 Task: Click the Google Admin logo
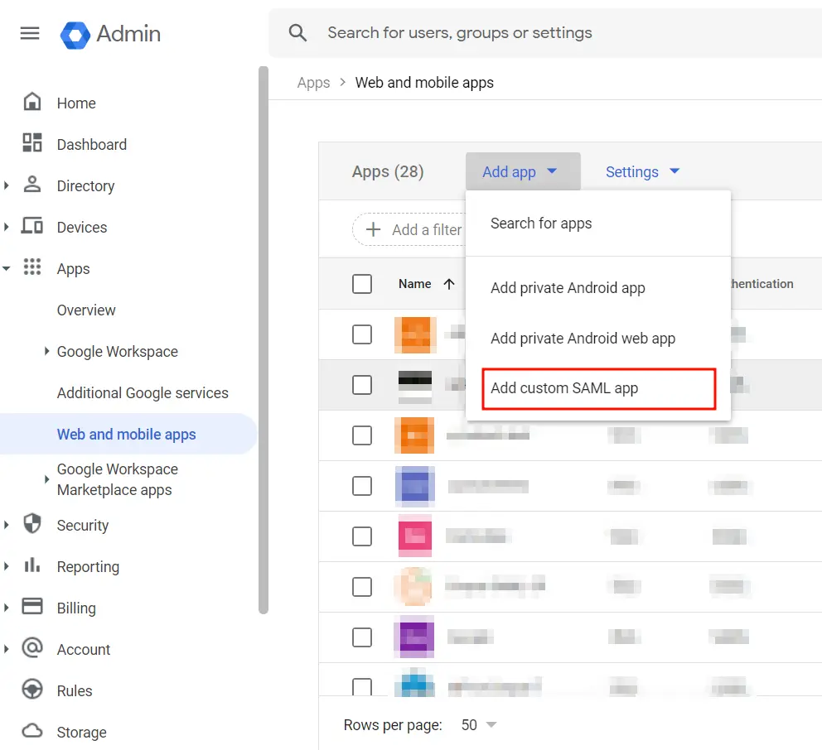point(110,34)
